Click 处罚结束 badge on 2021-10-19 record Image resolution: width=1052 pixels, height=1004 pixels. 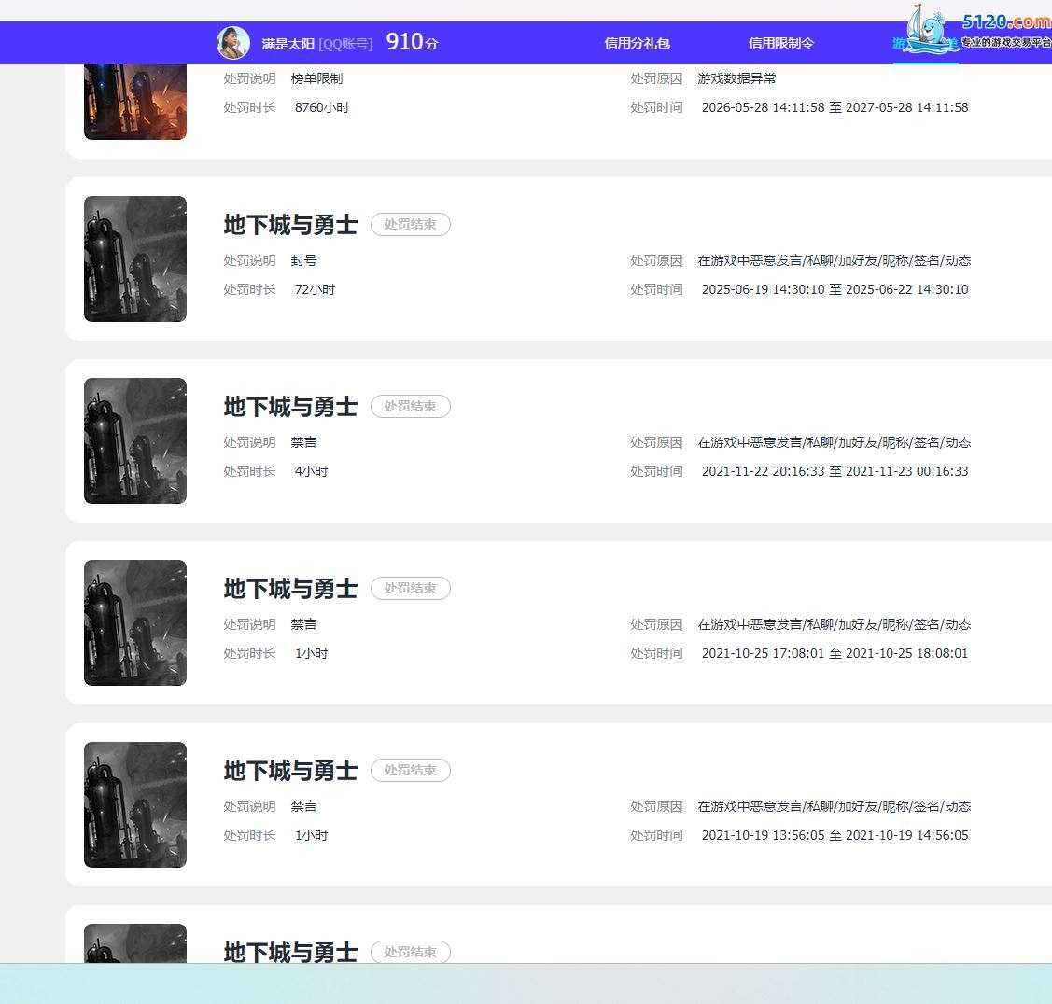[410, 770]
